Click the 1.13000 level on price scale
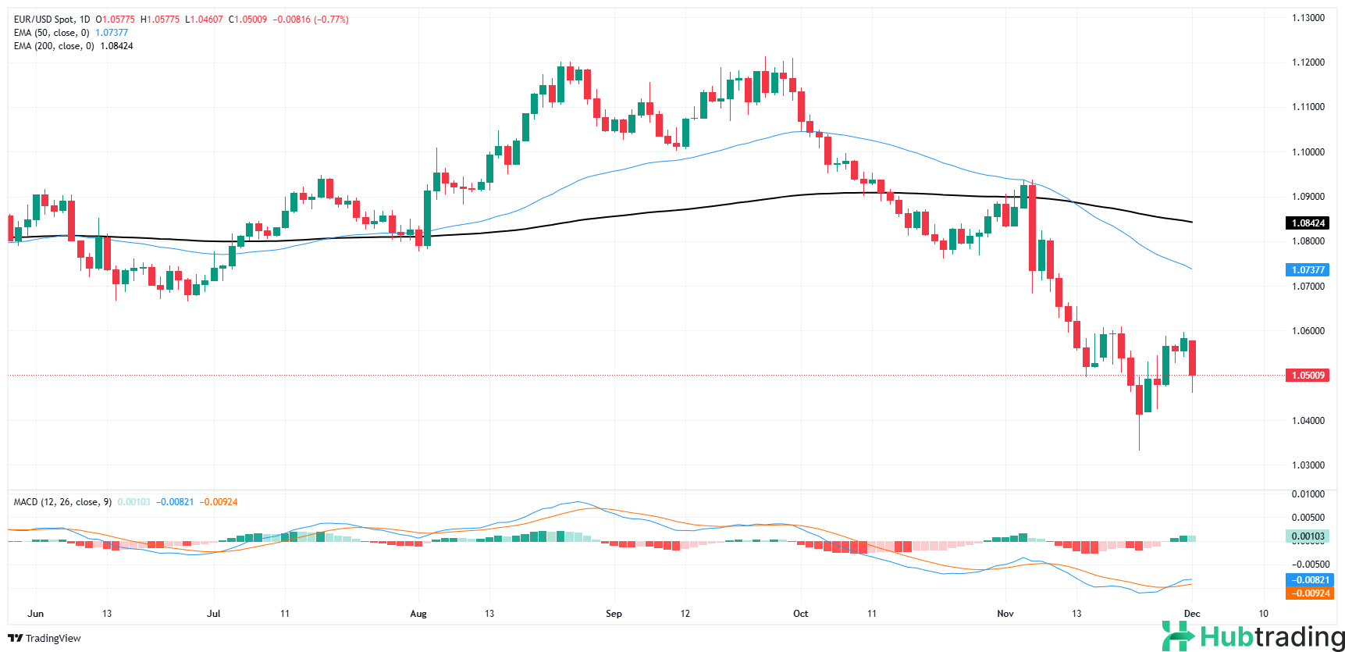This screenshot has height=652, width=1345. click(x=1308, y=18)
